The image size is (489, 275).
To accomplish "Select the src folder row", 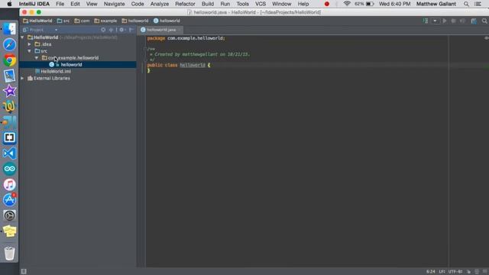I will coord(78,51).
